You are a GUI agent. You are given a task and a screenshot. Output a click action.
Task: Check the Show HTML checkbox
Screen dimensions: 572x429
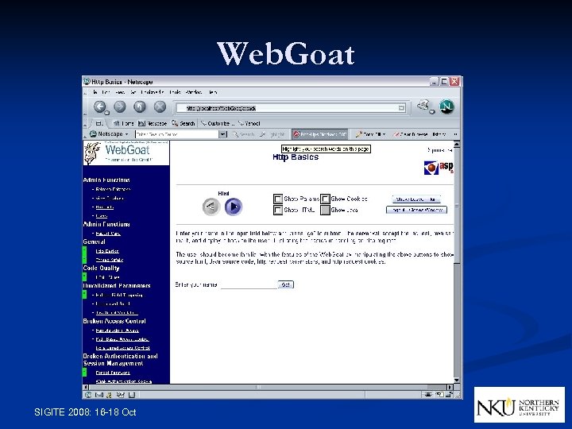point(278,210)
